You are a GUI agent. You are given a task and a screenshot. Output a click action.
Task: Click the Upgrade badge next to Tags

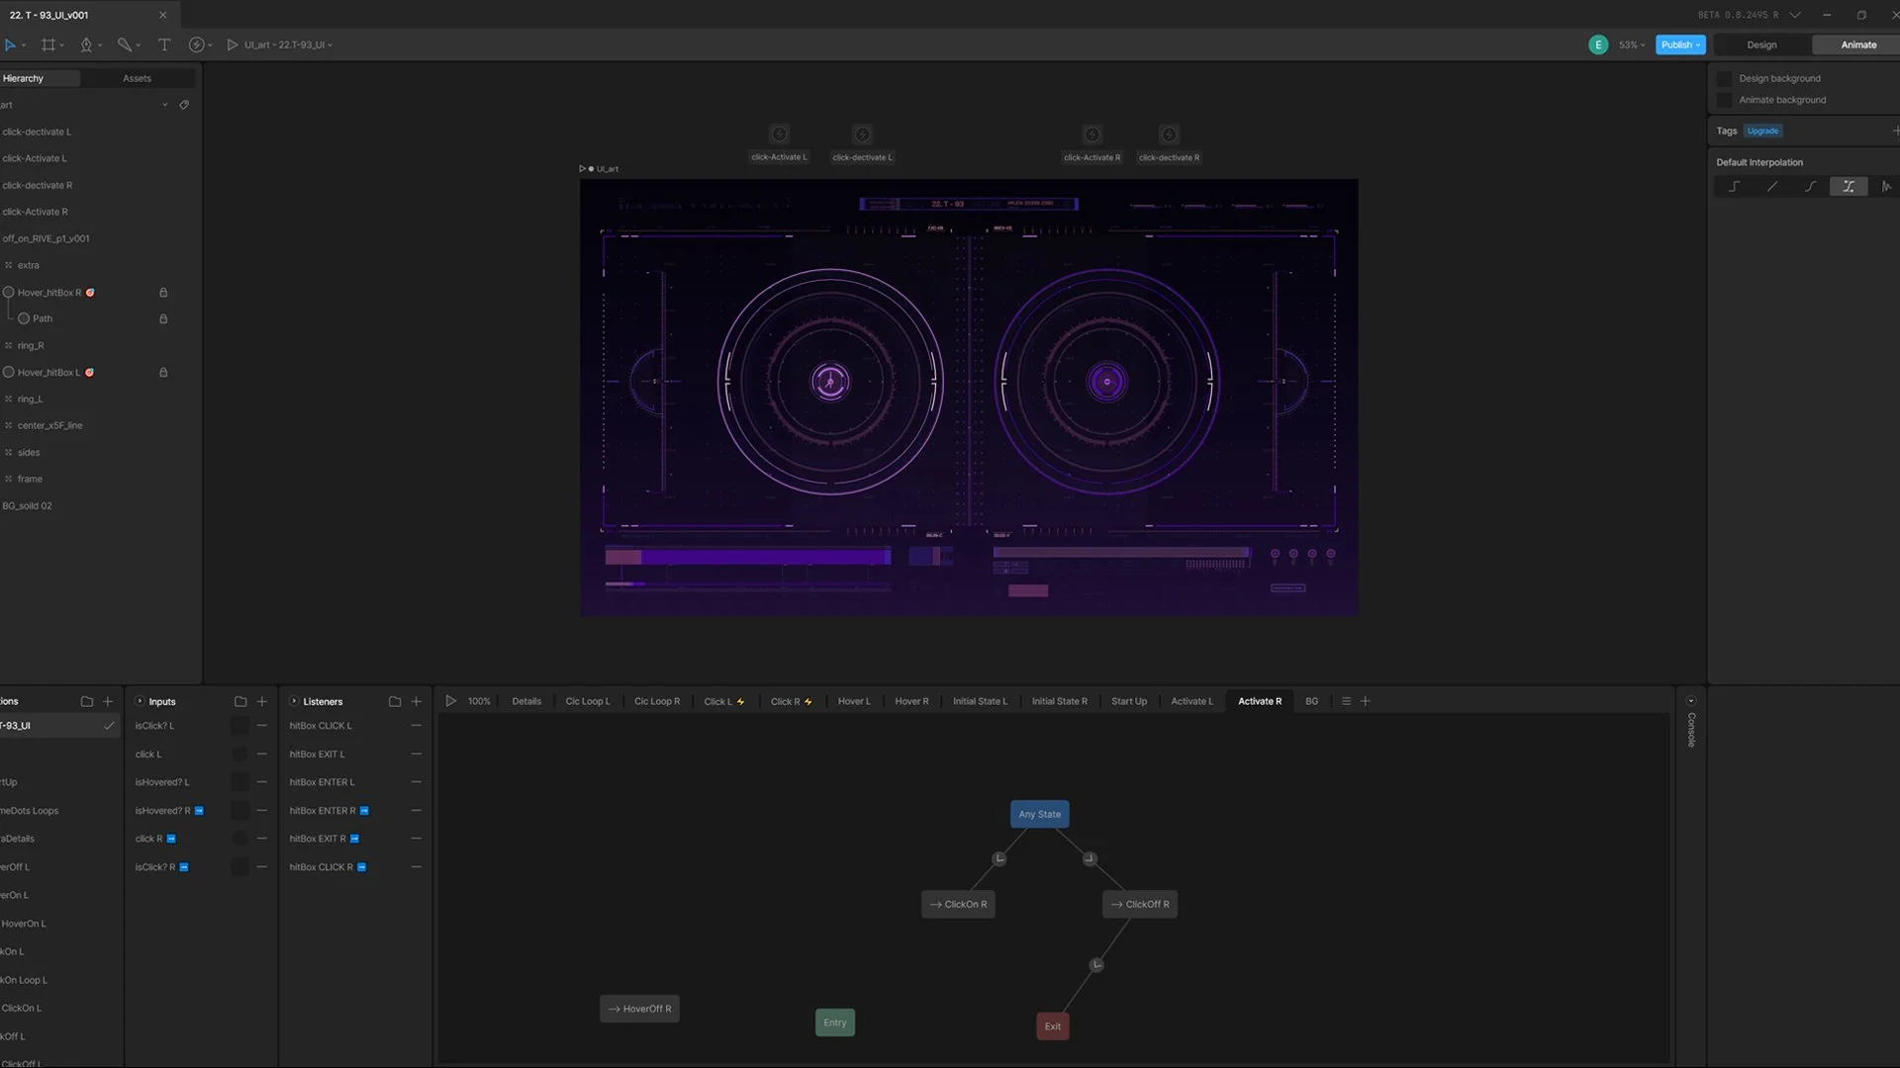[1762, 131]
